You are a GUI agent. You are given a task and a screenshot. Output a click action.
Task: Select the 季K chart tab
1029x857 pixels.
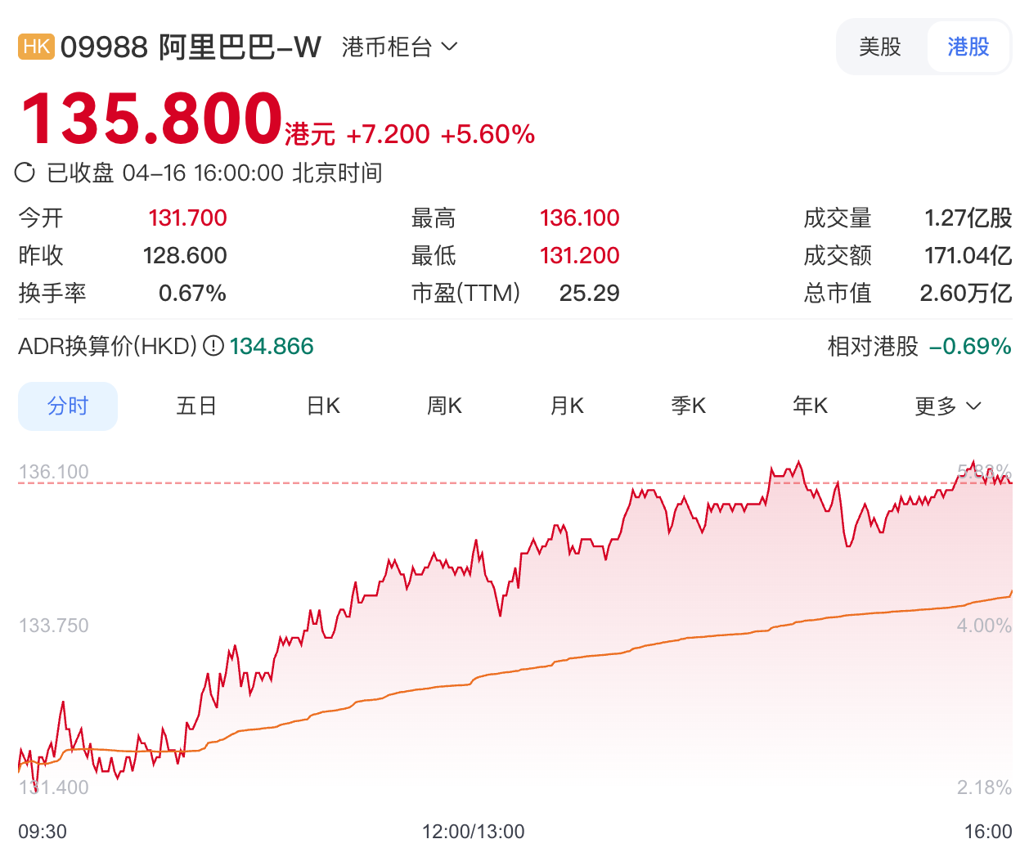689,406
